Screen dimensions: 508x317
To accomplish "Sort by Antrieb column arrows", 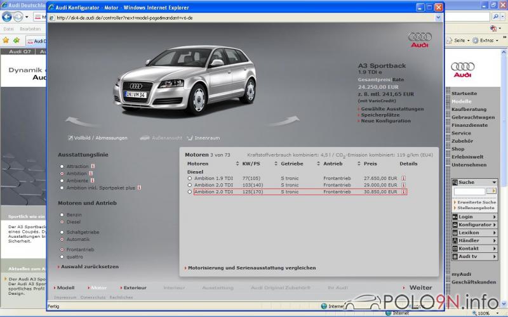I will (x=359, y=164).
